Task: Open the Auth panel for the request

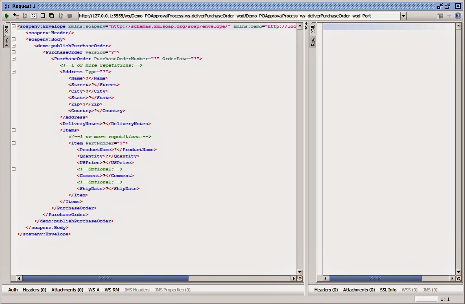Action: coord(13,290)
